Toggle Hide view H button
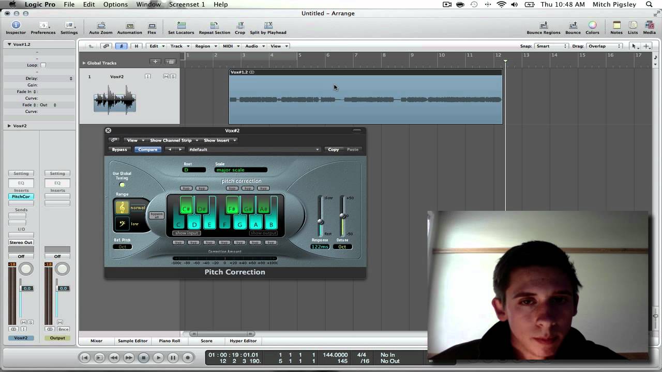The image size is (662, 372). (x=137, y=46)
